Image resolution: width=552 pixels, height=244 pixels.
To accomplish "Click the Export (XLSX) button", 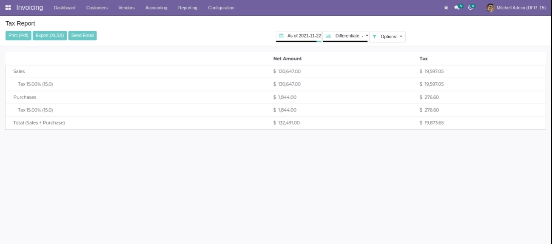I will point(50,36).
